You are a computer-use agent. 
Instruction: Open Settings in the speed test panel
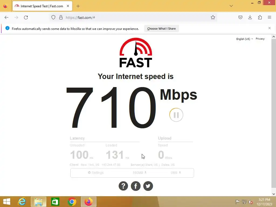[96, 173]
